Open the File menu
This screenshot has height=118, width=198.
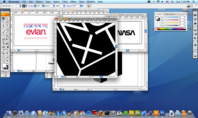tap(24, 2)
